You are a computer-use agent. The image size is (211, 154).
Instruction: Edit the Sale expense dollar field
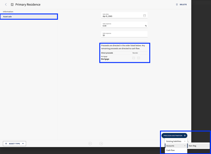pos(124,34)
